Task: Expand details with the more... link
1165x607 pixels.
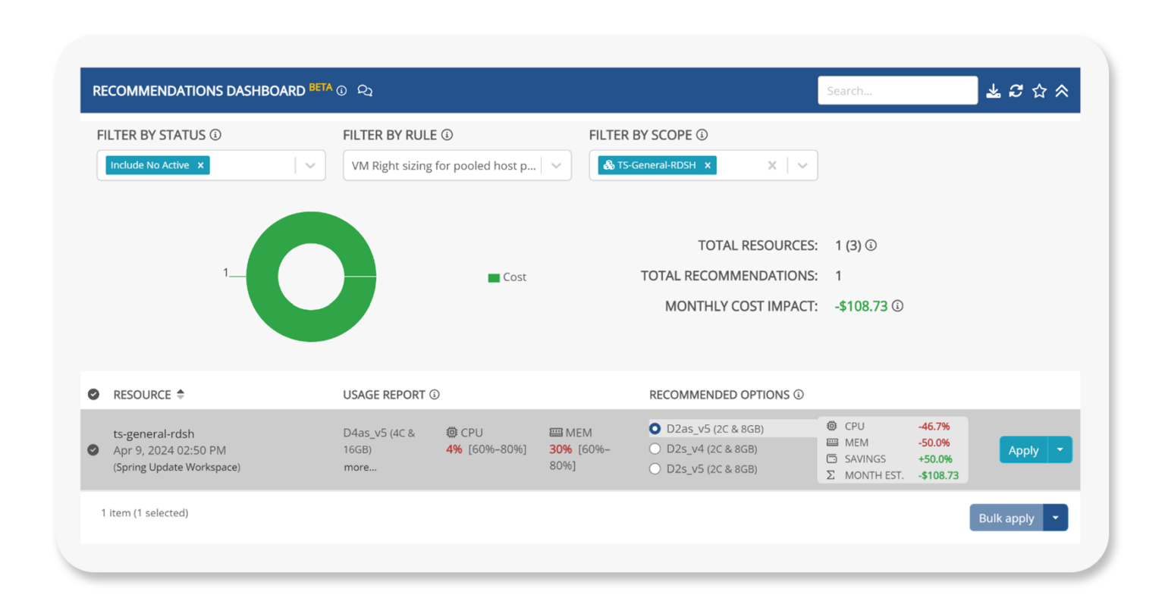Action: coord(360,467)
